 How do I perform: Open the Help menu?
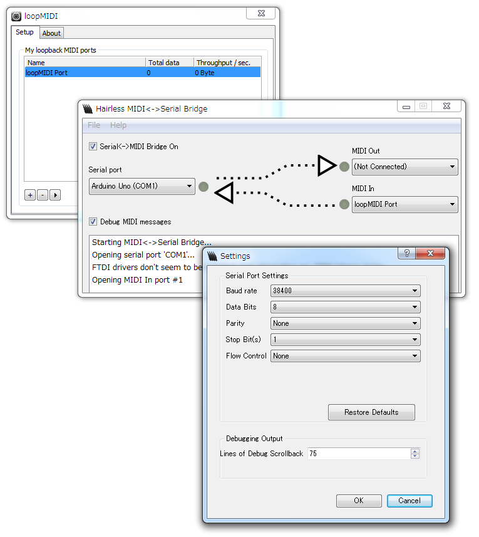[118, 125]
